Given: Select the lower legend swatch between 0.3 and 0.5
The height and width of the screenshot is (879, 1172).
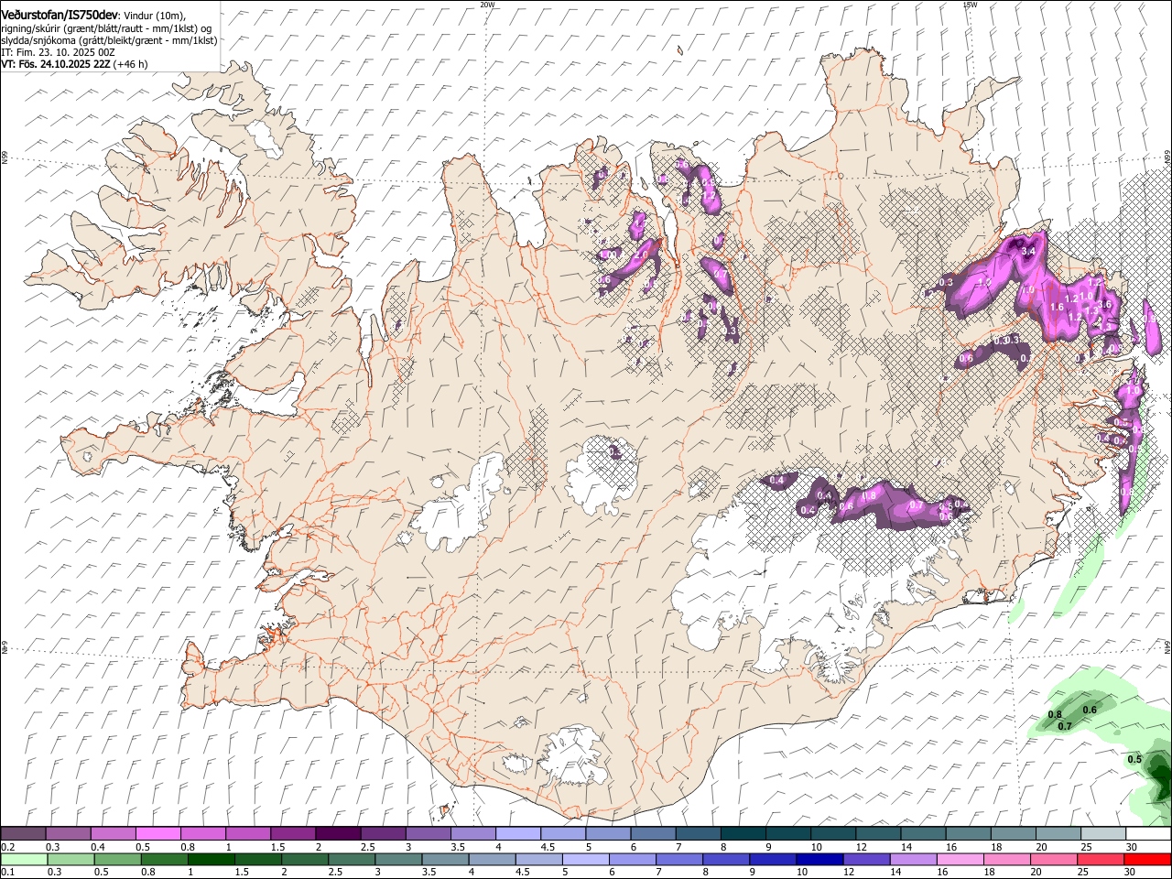Looking at the screenshot, I should tap(71, 859).
